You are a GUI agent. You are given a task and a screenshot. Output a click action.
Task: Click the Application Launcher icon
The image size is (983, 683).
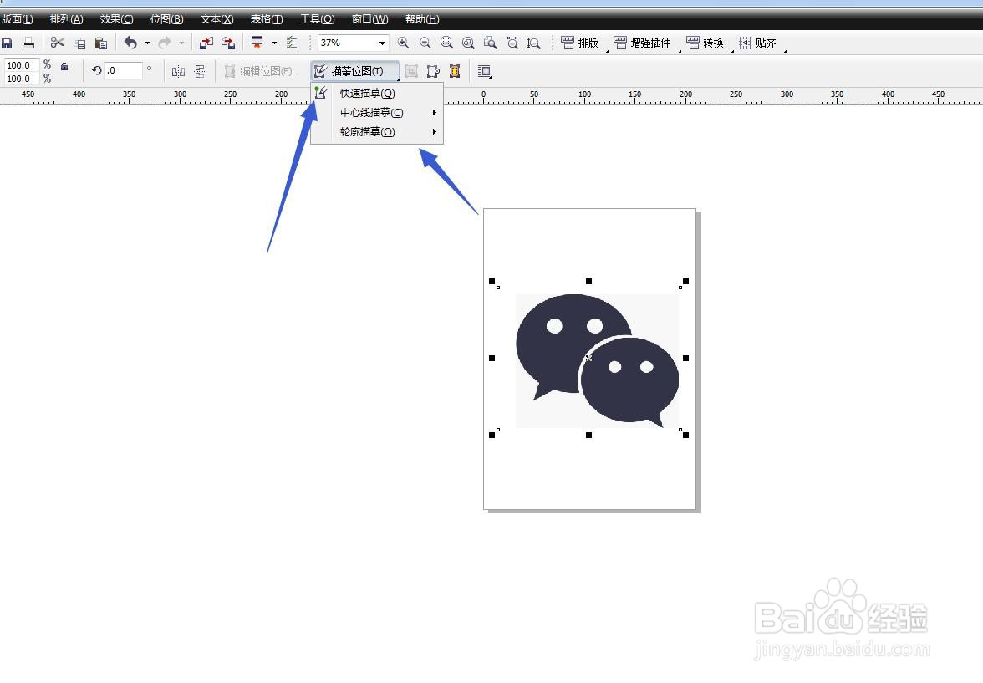pyautogui.click(x=257, y=43)
